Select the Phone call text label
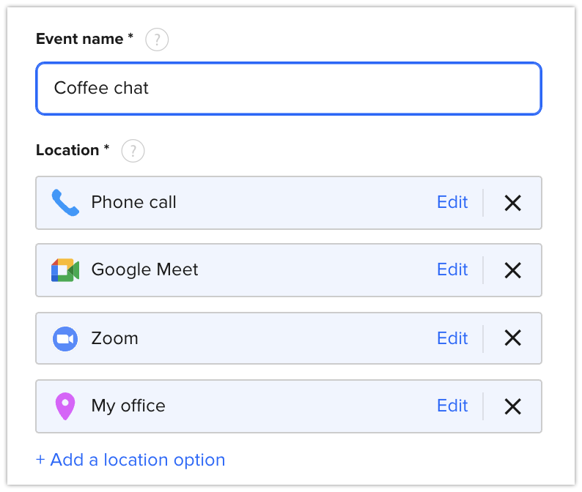 pos(133,203)
